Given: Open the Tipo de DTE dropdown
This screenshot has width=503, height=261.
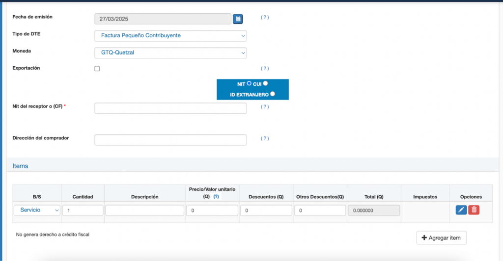Looking at the screenshot, I should [170, 36].
